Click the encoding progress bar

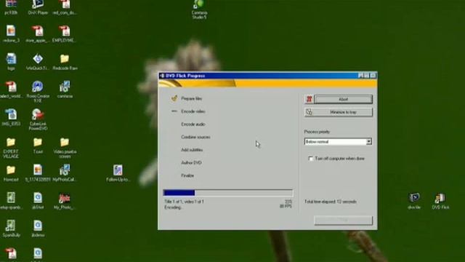pyautogui.click(x=227, y=193)
